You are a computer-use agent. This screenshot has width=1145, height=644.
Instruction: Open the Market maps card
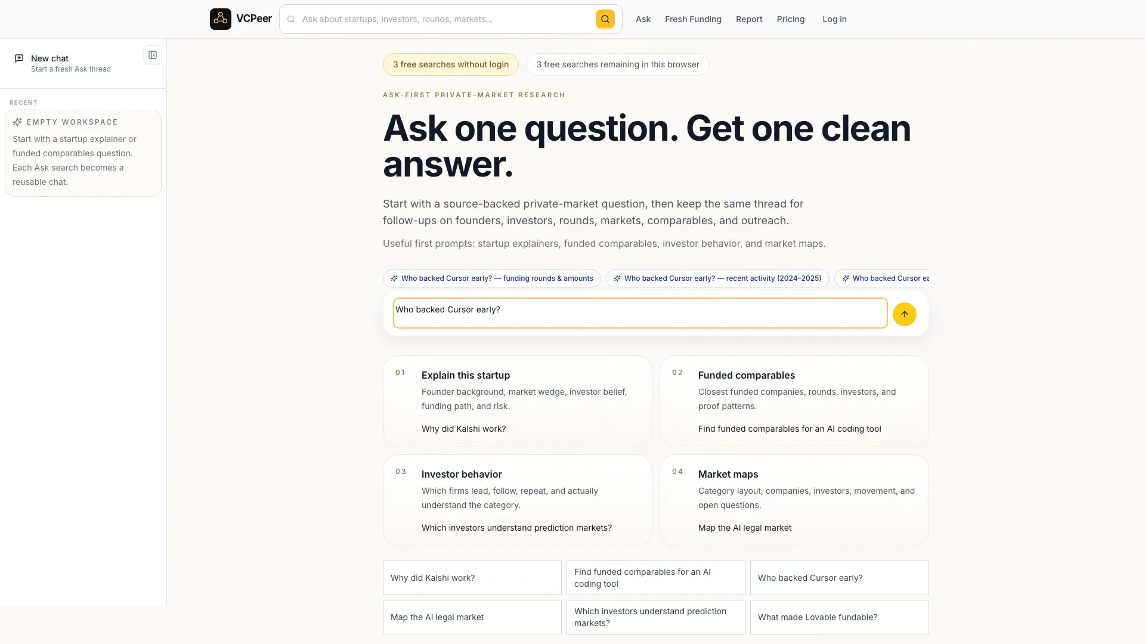[794, 500]
